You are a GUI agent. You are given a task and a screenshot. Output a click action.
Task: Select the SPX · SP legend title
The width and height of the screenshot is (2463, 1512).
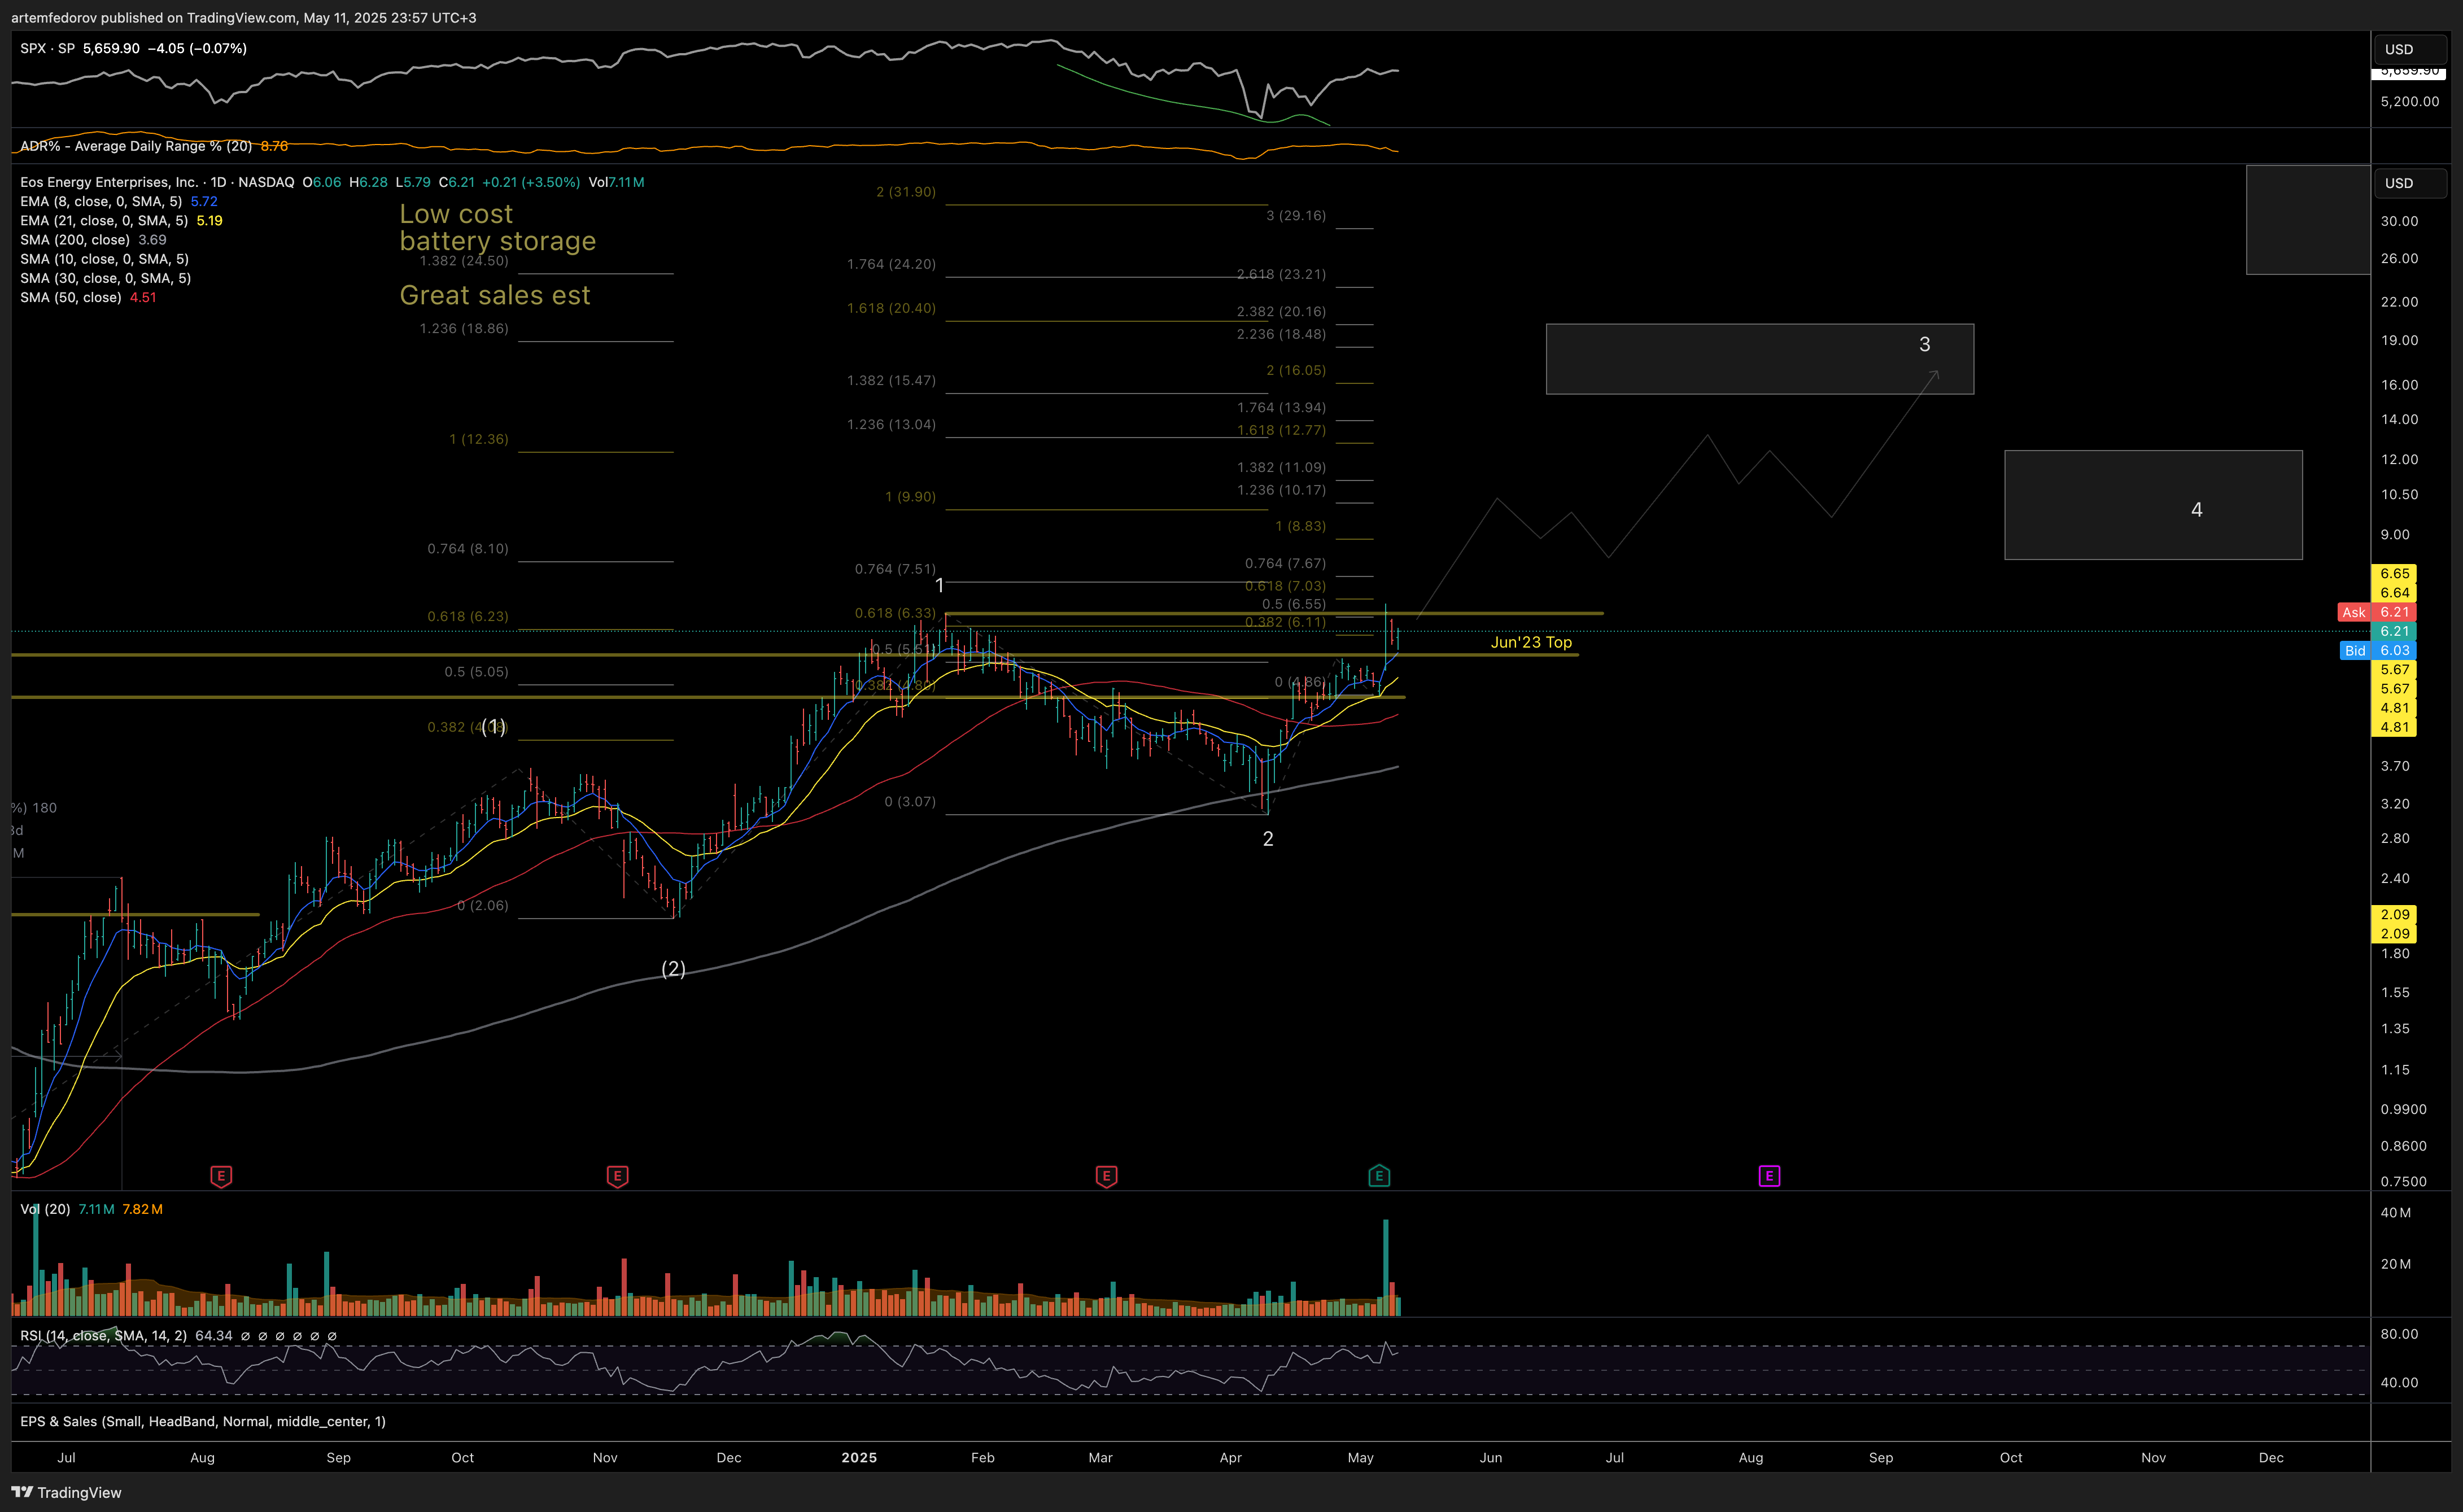[x=47, y=48]
